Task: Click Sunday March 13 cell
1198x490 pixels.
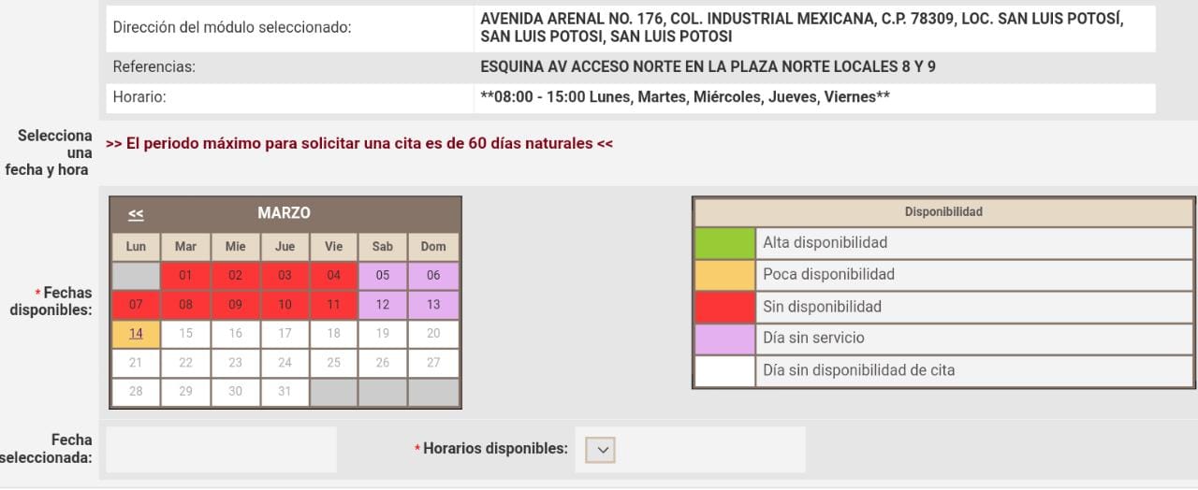Action: pos(433,305)
